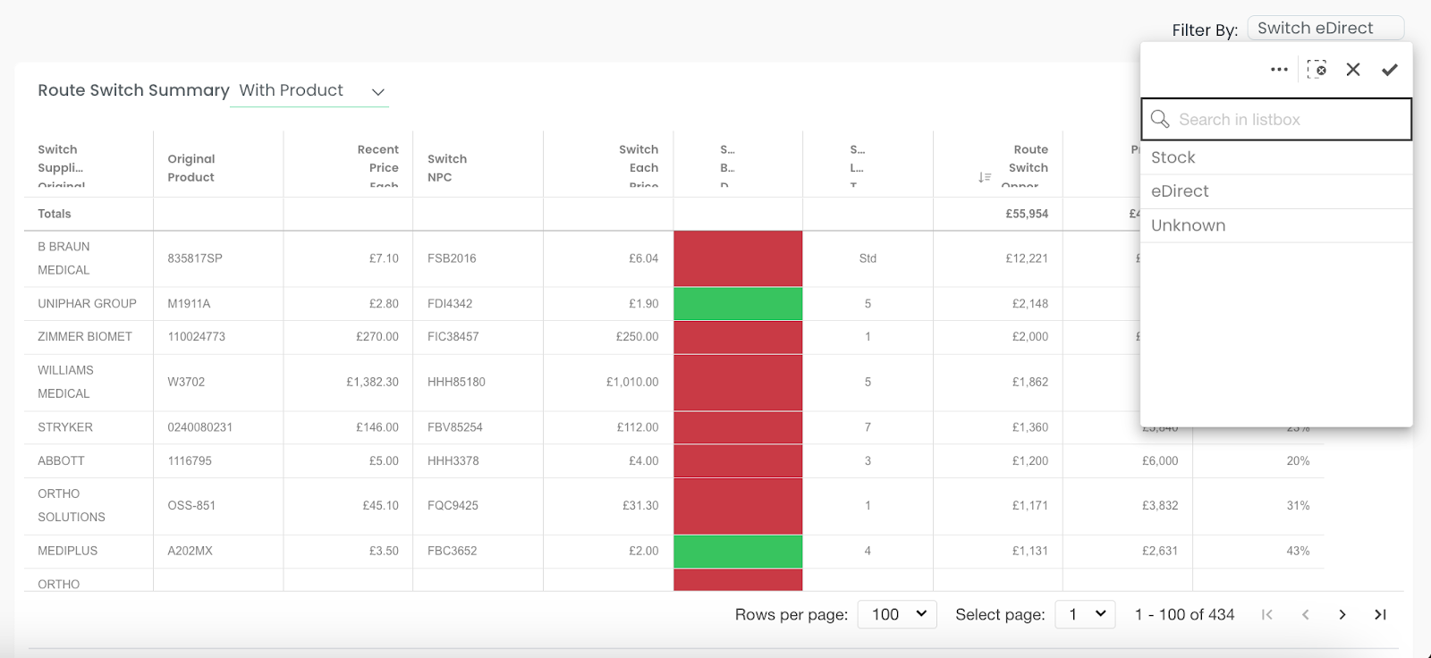The image size is (1431, 658).
Task: Click the B BRAUN MEDICAL supplier cell
Action: (88, 258)
